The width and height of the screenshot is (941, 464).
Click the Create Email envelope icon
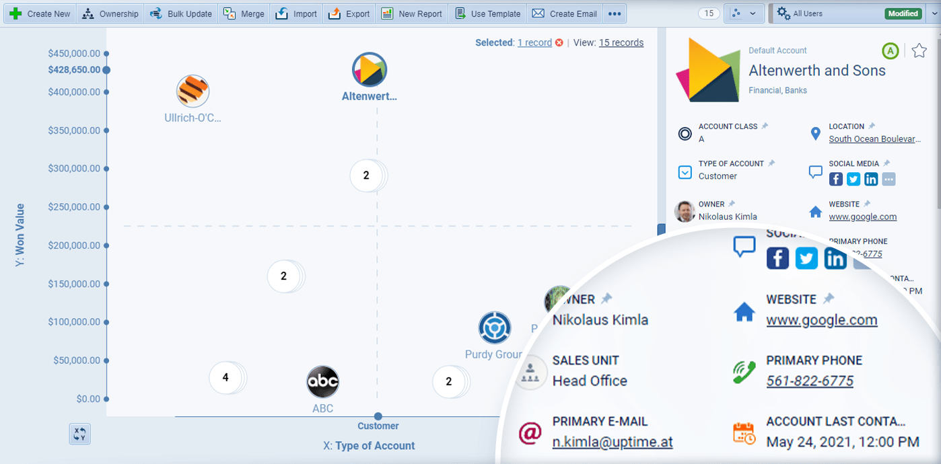tap(538, 13)
